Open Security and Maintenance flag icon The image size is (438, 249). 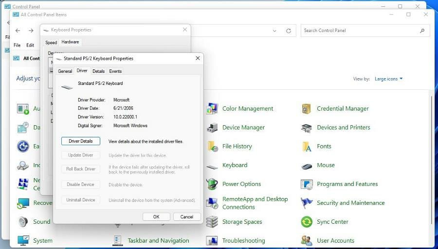click(x=307, y=203)
